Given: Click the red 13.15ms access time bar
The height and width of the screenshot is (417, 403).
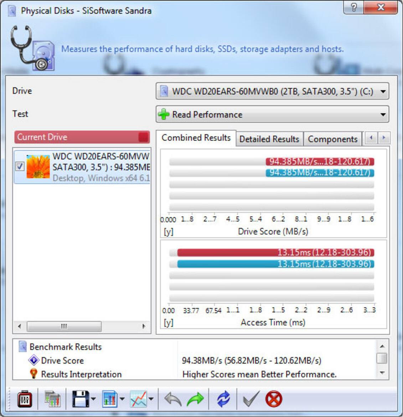Looking at the screenshot, I should point(276,253).
